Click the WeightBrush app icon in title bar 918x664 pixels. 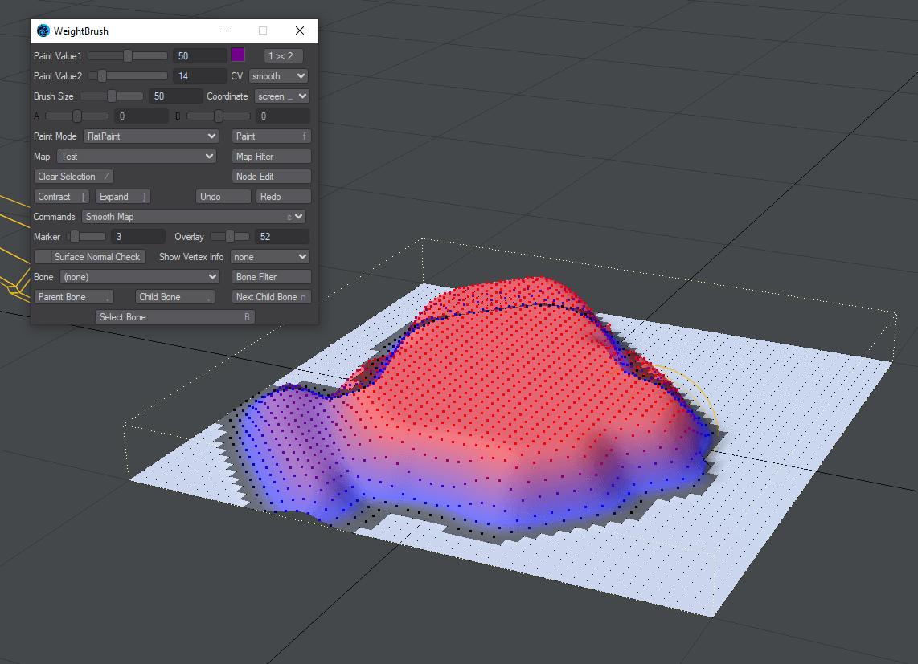43,31
